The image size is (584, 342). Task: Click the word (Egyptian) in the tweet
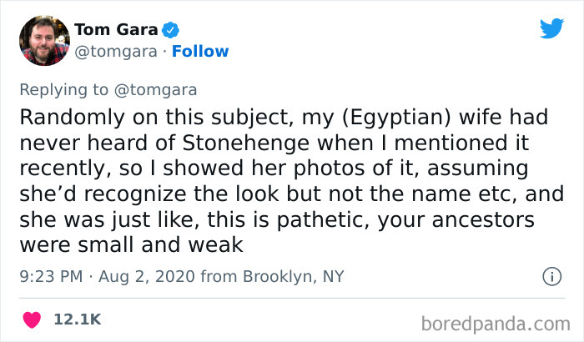395,117
